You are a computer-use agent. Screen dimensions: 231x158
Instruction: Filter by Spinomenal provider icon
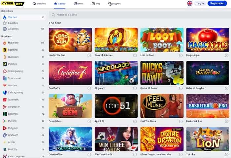coord(5,78)
